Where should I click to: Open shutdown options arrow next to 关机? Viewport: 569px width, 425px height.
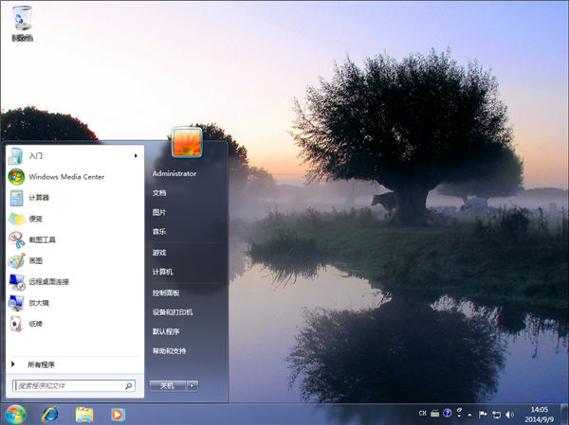pyautogui.click(x=193, y=385)
